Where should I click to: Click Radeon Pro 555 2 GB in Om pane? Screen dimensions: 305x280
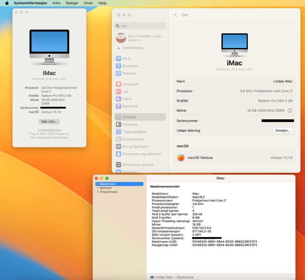[x=275, y=101]
